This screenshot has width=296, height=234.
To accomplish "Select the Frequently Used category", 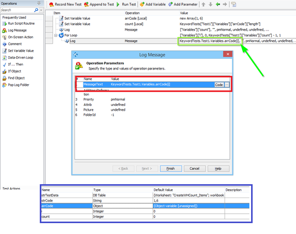I will pyautogui.click(x=14, y=17).
